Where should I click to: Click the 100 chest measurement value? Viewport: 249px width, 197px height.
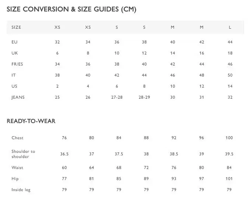(x=229, y=138)
